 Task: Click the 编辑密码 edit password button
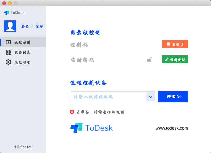175,59
